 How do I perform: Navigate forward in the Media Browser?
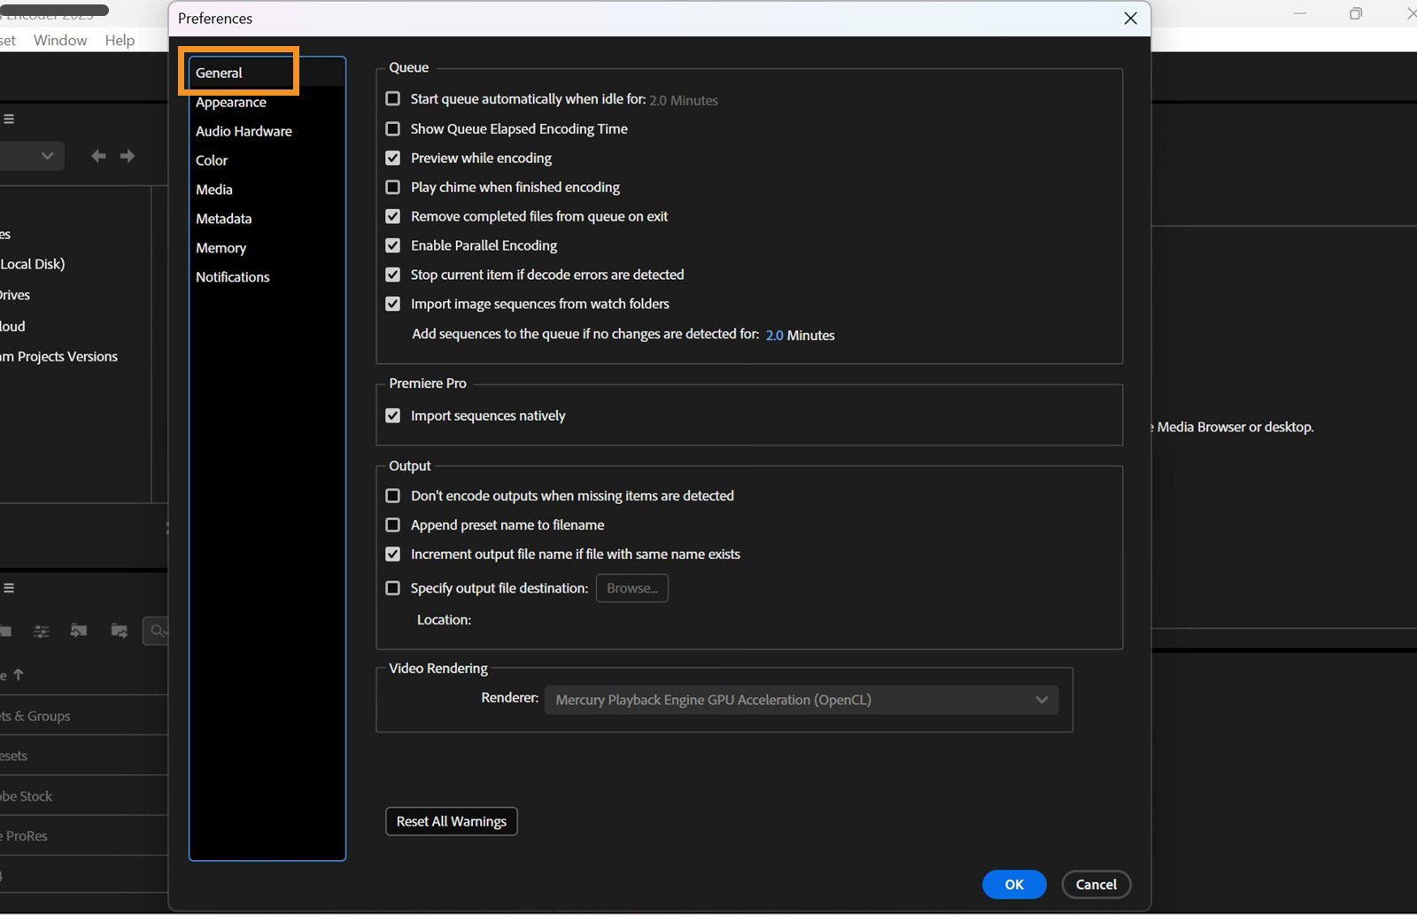coord(128,155)
